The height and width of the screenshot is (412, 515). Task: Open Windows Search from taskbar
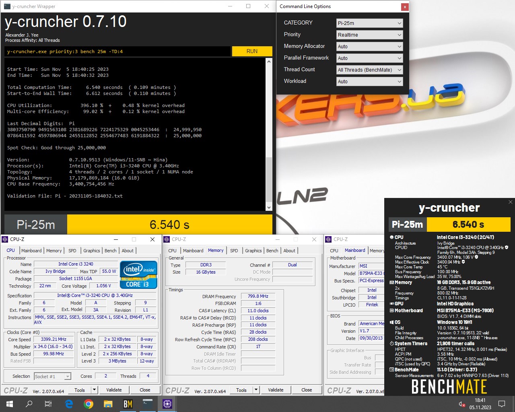pos(29,404)
